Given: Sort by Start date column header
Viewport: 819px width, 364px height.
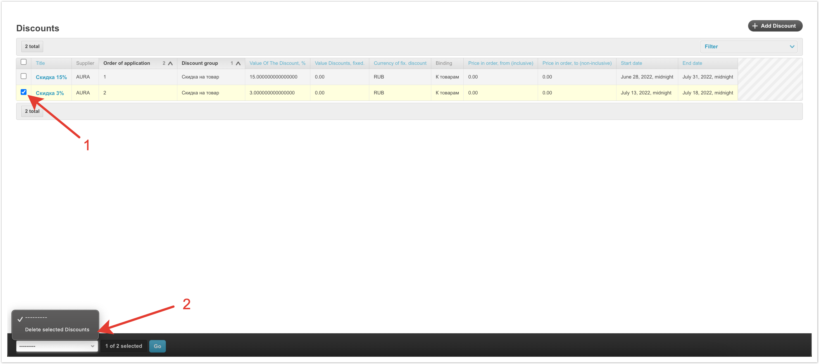Looking at the screenshot, I should (x=631, y=63).
